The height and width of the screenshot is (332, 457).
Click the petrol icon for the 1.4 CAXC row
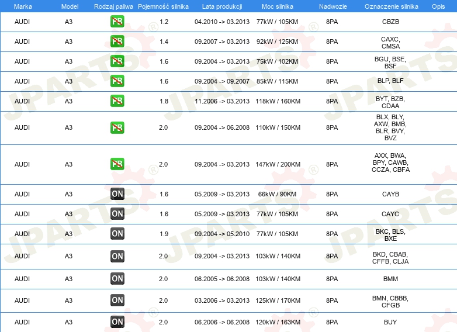coord(117,41)
